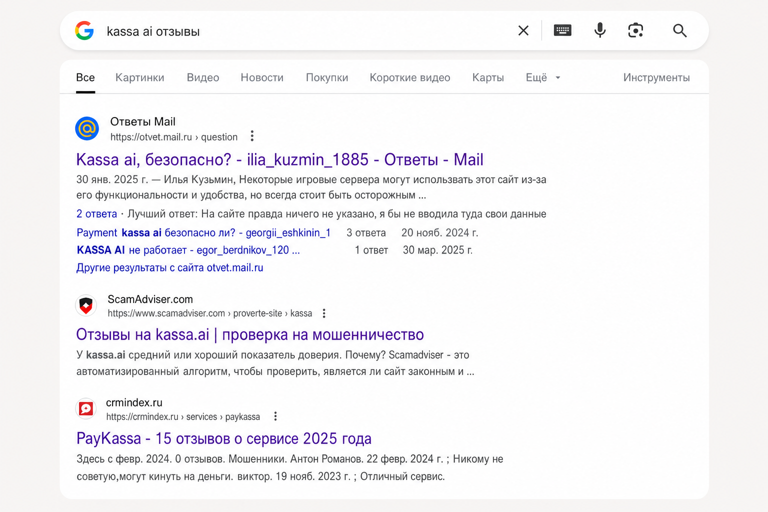
Task: Open 'Kassa ai, безопасно?' result title
Action: tap(279, 159)
